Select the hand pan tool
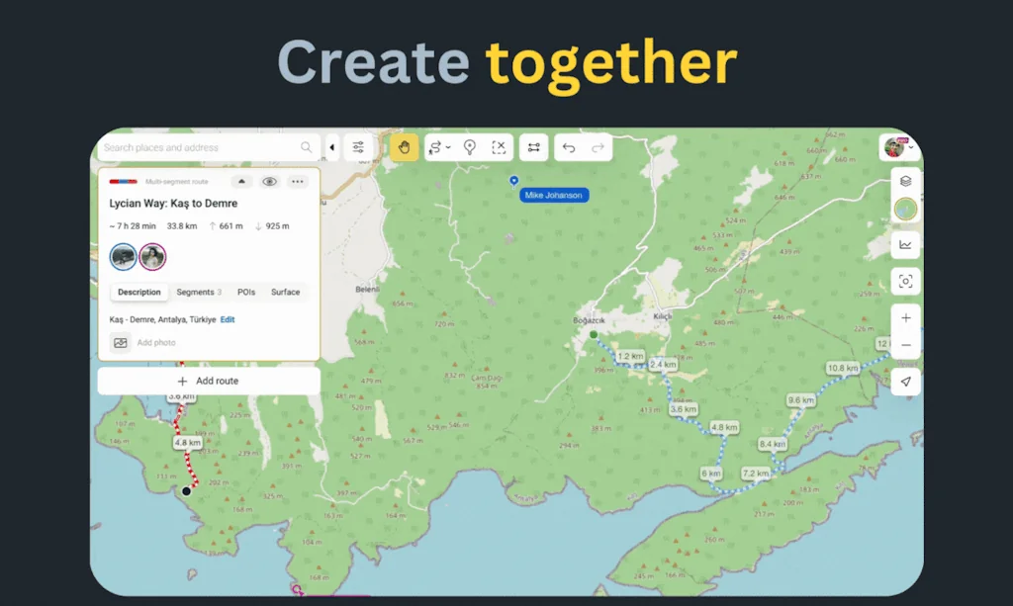Screen dimensions: 1013x606 405,146
